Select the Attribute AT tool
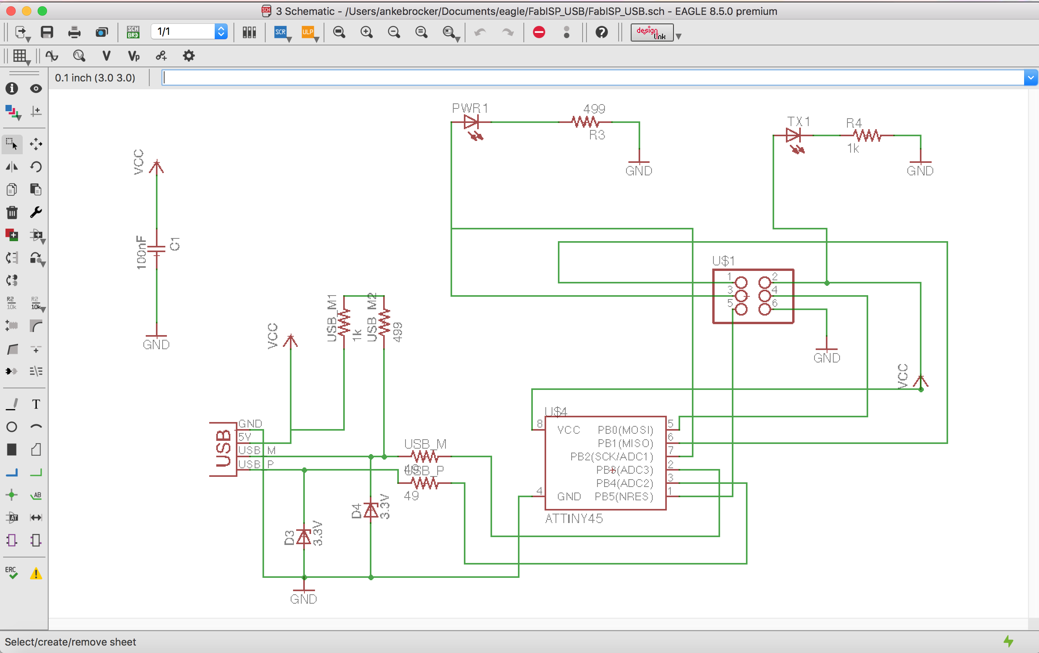The height and width of the screenshot is (653, 1039). pyautogui.click(x=12, y=518)
